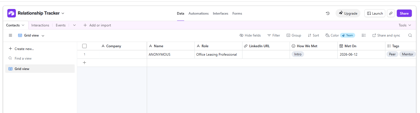This screenshot has height=113, width=420.
Task: Copy base link via chain icon
Action: click(391, 13)
